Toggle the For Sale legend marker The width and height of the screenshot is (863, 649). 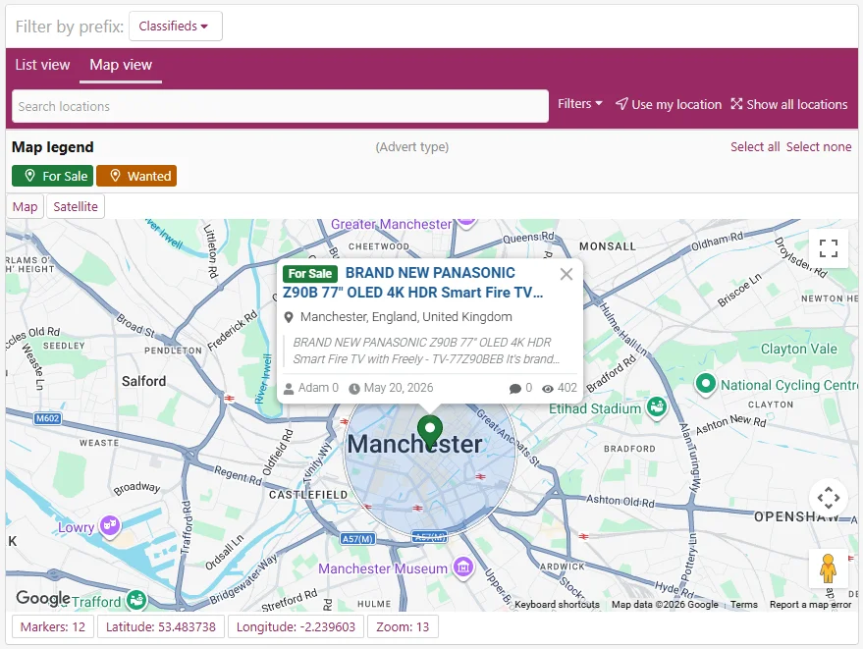coord(53,176)
